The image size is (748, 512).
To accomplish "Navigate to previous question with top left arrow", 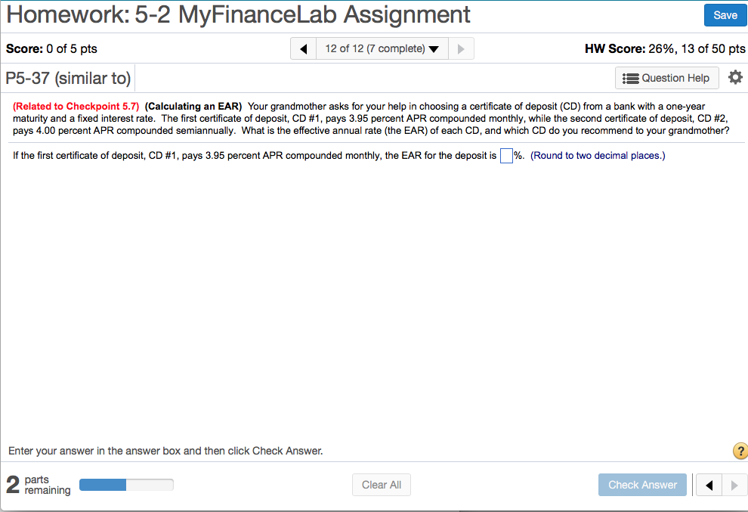I will click(x=302, y=48).
